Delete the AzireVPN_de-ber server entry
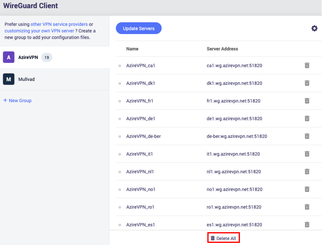 (x=307, y=136)
